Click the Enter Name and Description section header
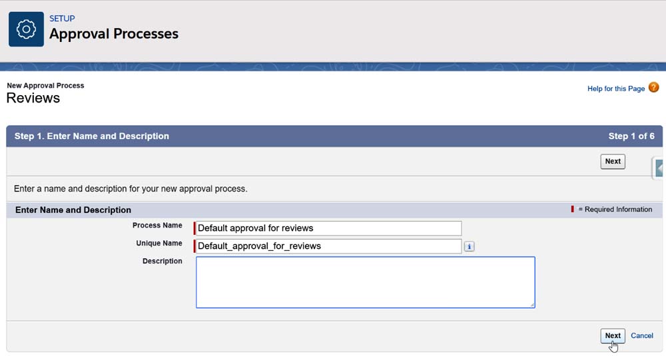The image size is (666, 356). [73, 210]
